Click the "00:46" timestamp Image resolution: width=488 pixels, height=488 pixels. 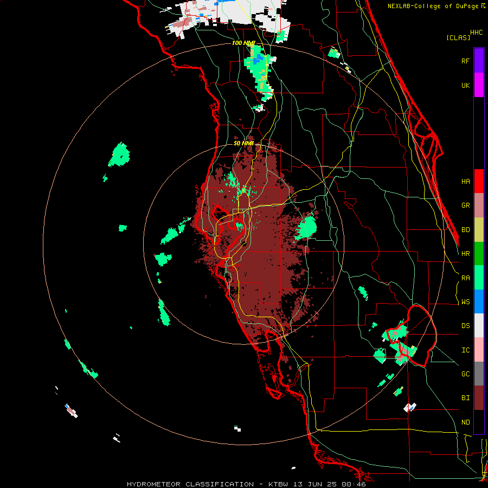click(355, 484)
